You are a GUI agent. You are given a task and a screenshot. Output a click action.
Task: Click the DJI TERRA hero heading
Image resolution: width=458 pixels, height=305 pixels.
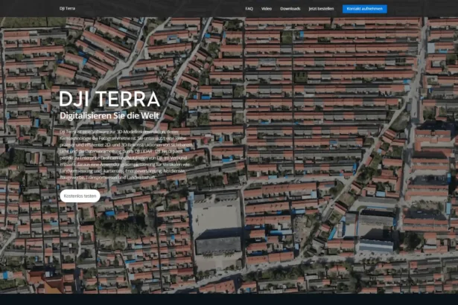point(109,99)
